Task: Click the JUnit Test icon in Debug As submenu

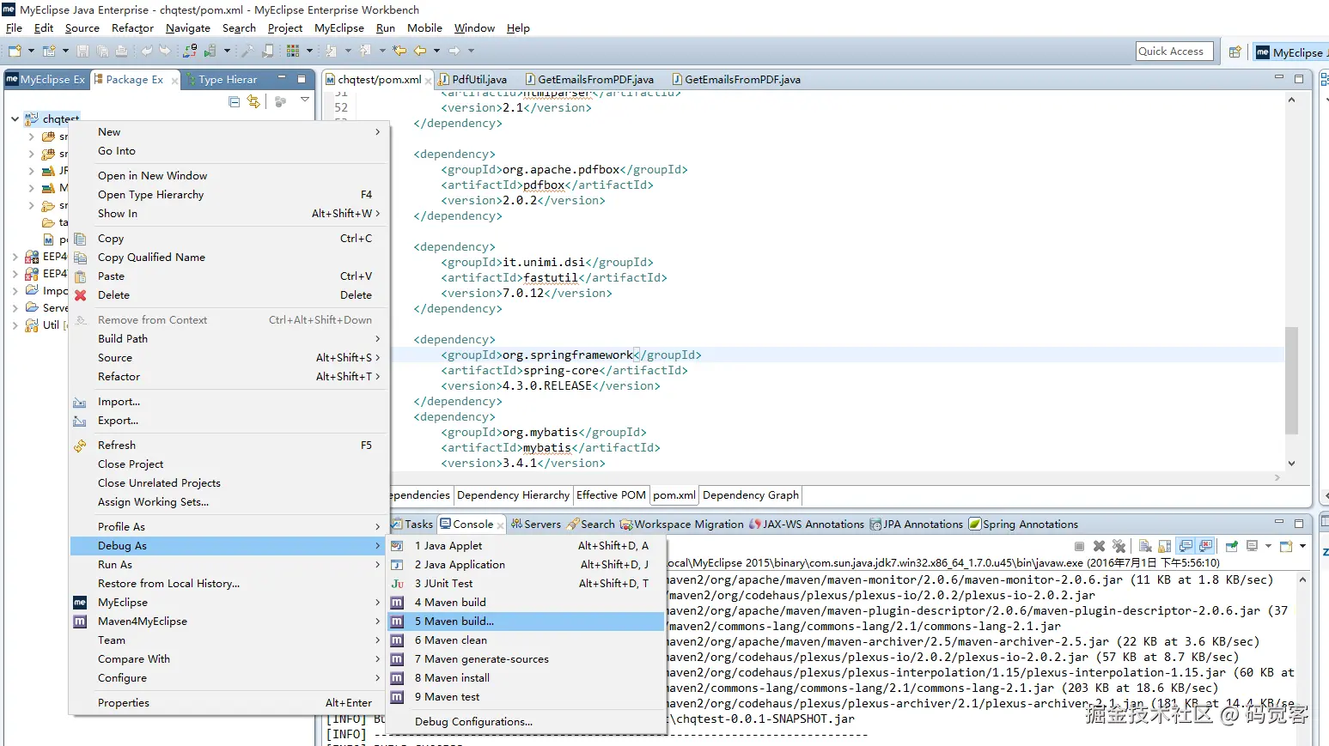Action: [398, 584]
